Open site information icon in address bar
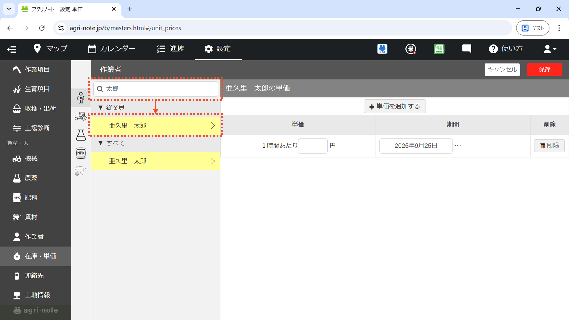The width and height of the screenshot is (569, 320). [61, 28]
